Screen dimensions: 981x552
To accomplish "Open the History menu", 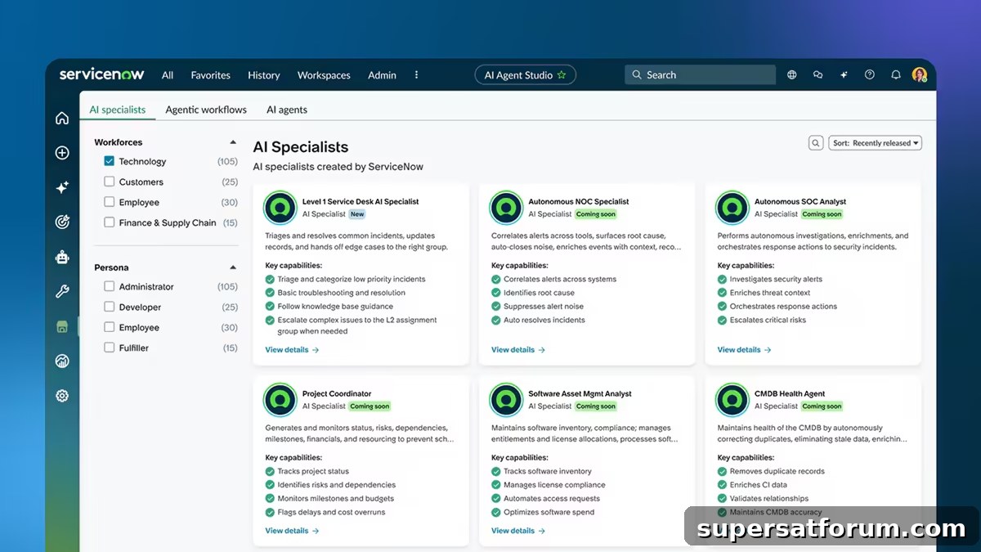I will 264,75.
